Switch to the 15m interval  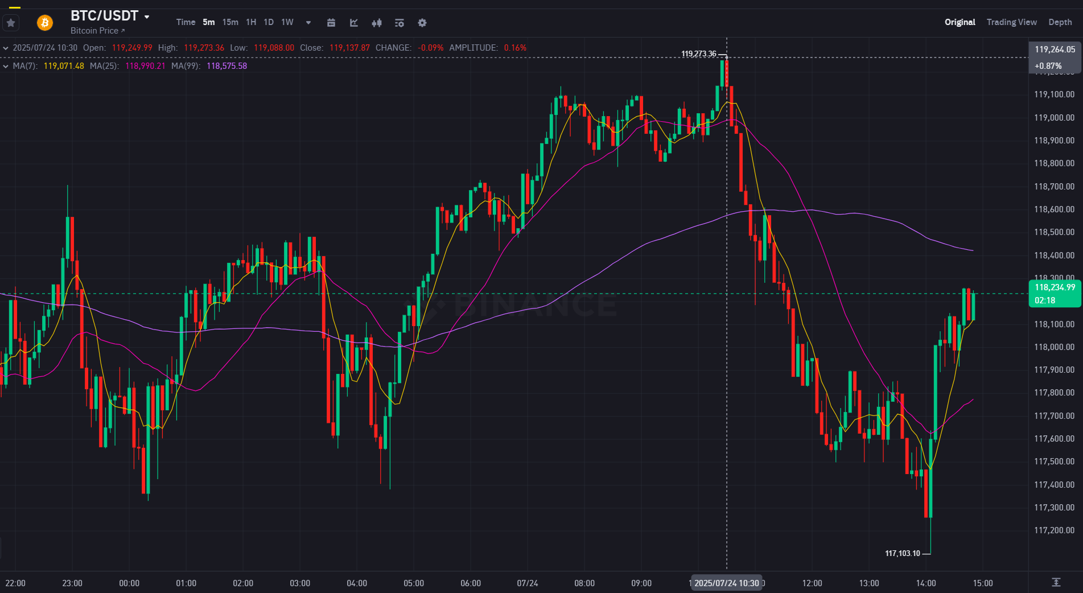(230, 22)
